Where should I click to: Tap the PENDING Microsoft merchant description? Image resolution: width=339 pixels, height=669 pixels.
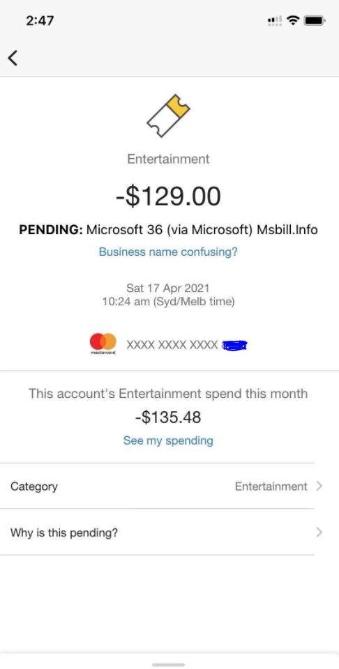tap(168, 229)
